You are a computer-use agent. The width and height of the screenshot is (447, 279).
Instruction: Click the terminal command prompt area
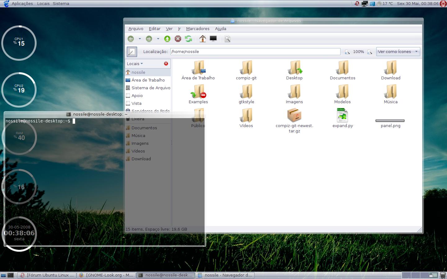(105, 181)
